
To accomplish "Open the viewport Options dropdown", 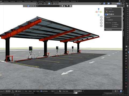I will (x=121, y=6).
